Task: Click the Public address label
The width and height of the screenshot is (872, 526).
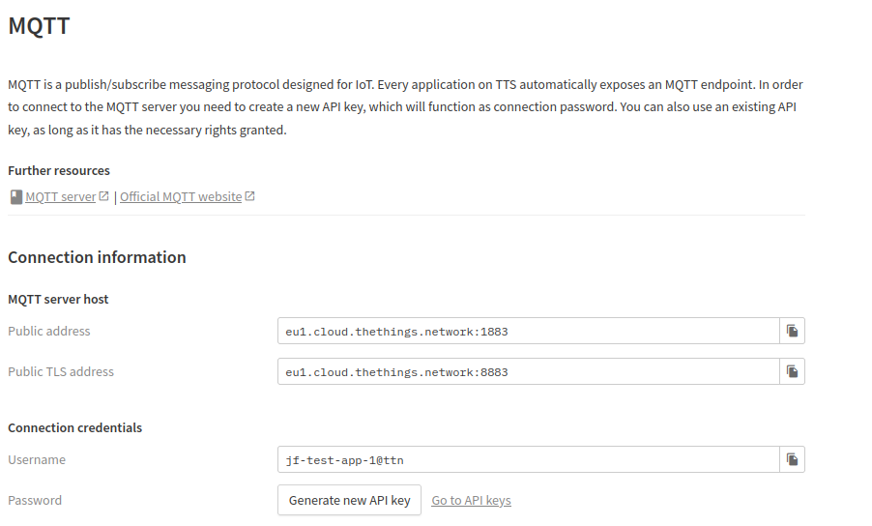Action: point(49,331)
